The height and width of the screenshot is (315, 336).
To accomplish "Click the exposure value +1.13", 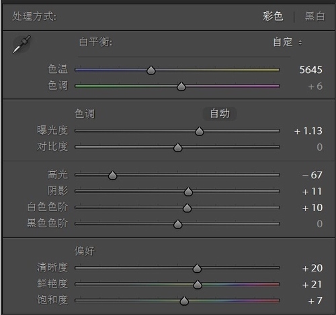I will pyautogui.click(x=308, y=131).
